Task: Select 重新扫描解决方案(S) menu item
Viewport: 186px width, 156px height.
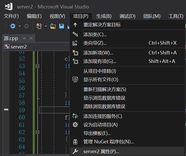Action: point(127,89)
